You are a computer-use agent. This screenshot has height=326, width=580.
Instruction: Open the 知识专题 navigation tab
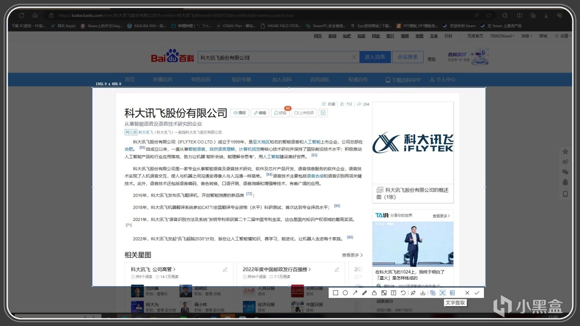[241, 80]
